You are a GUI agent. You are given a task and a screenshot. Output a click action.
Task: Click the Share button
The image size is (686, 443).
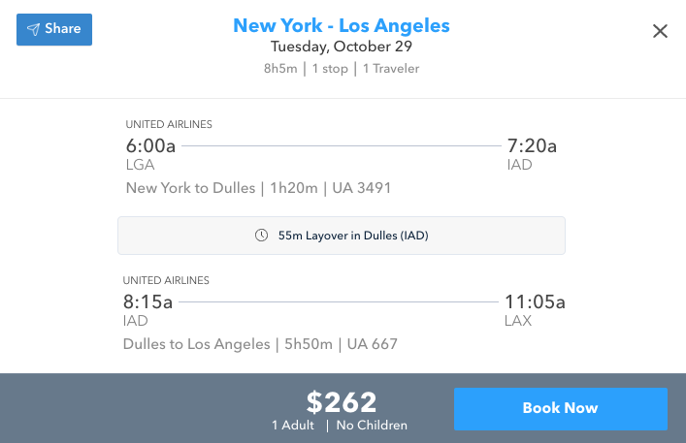[x=54, y=29]
